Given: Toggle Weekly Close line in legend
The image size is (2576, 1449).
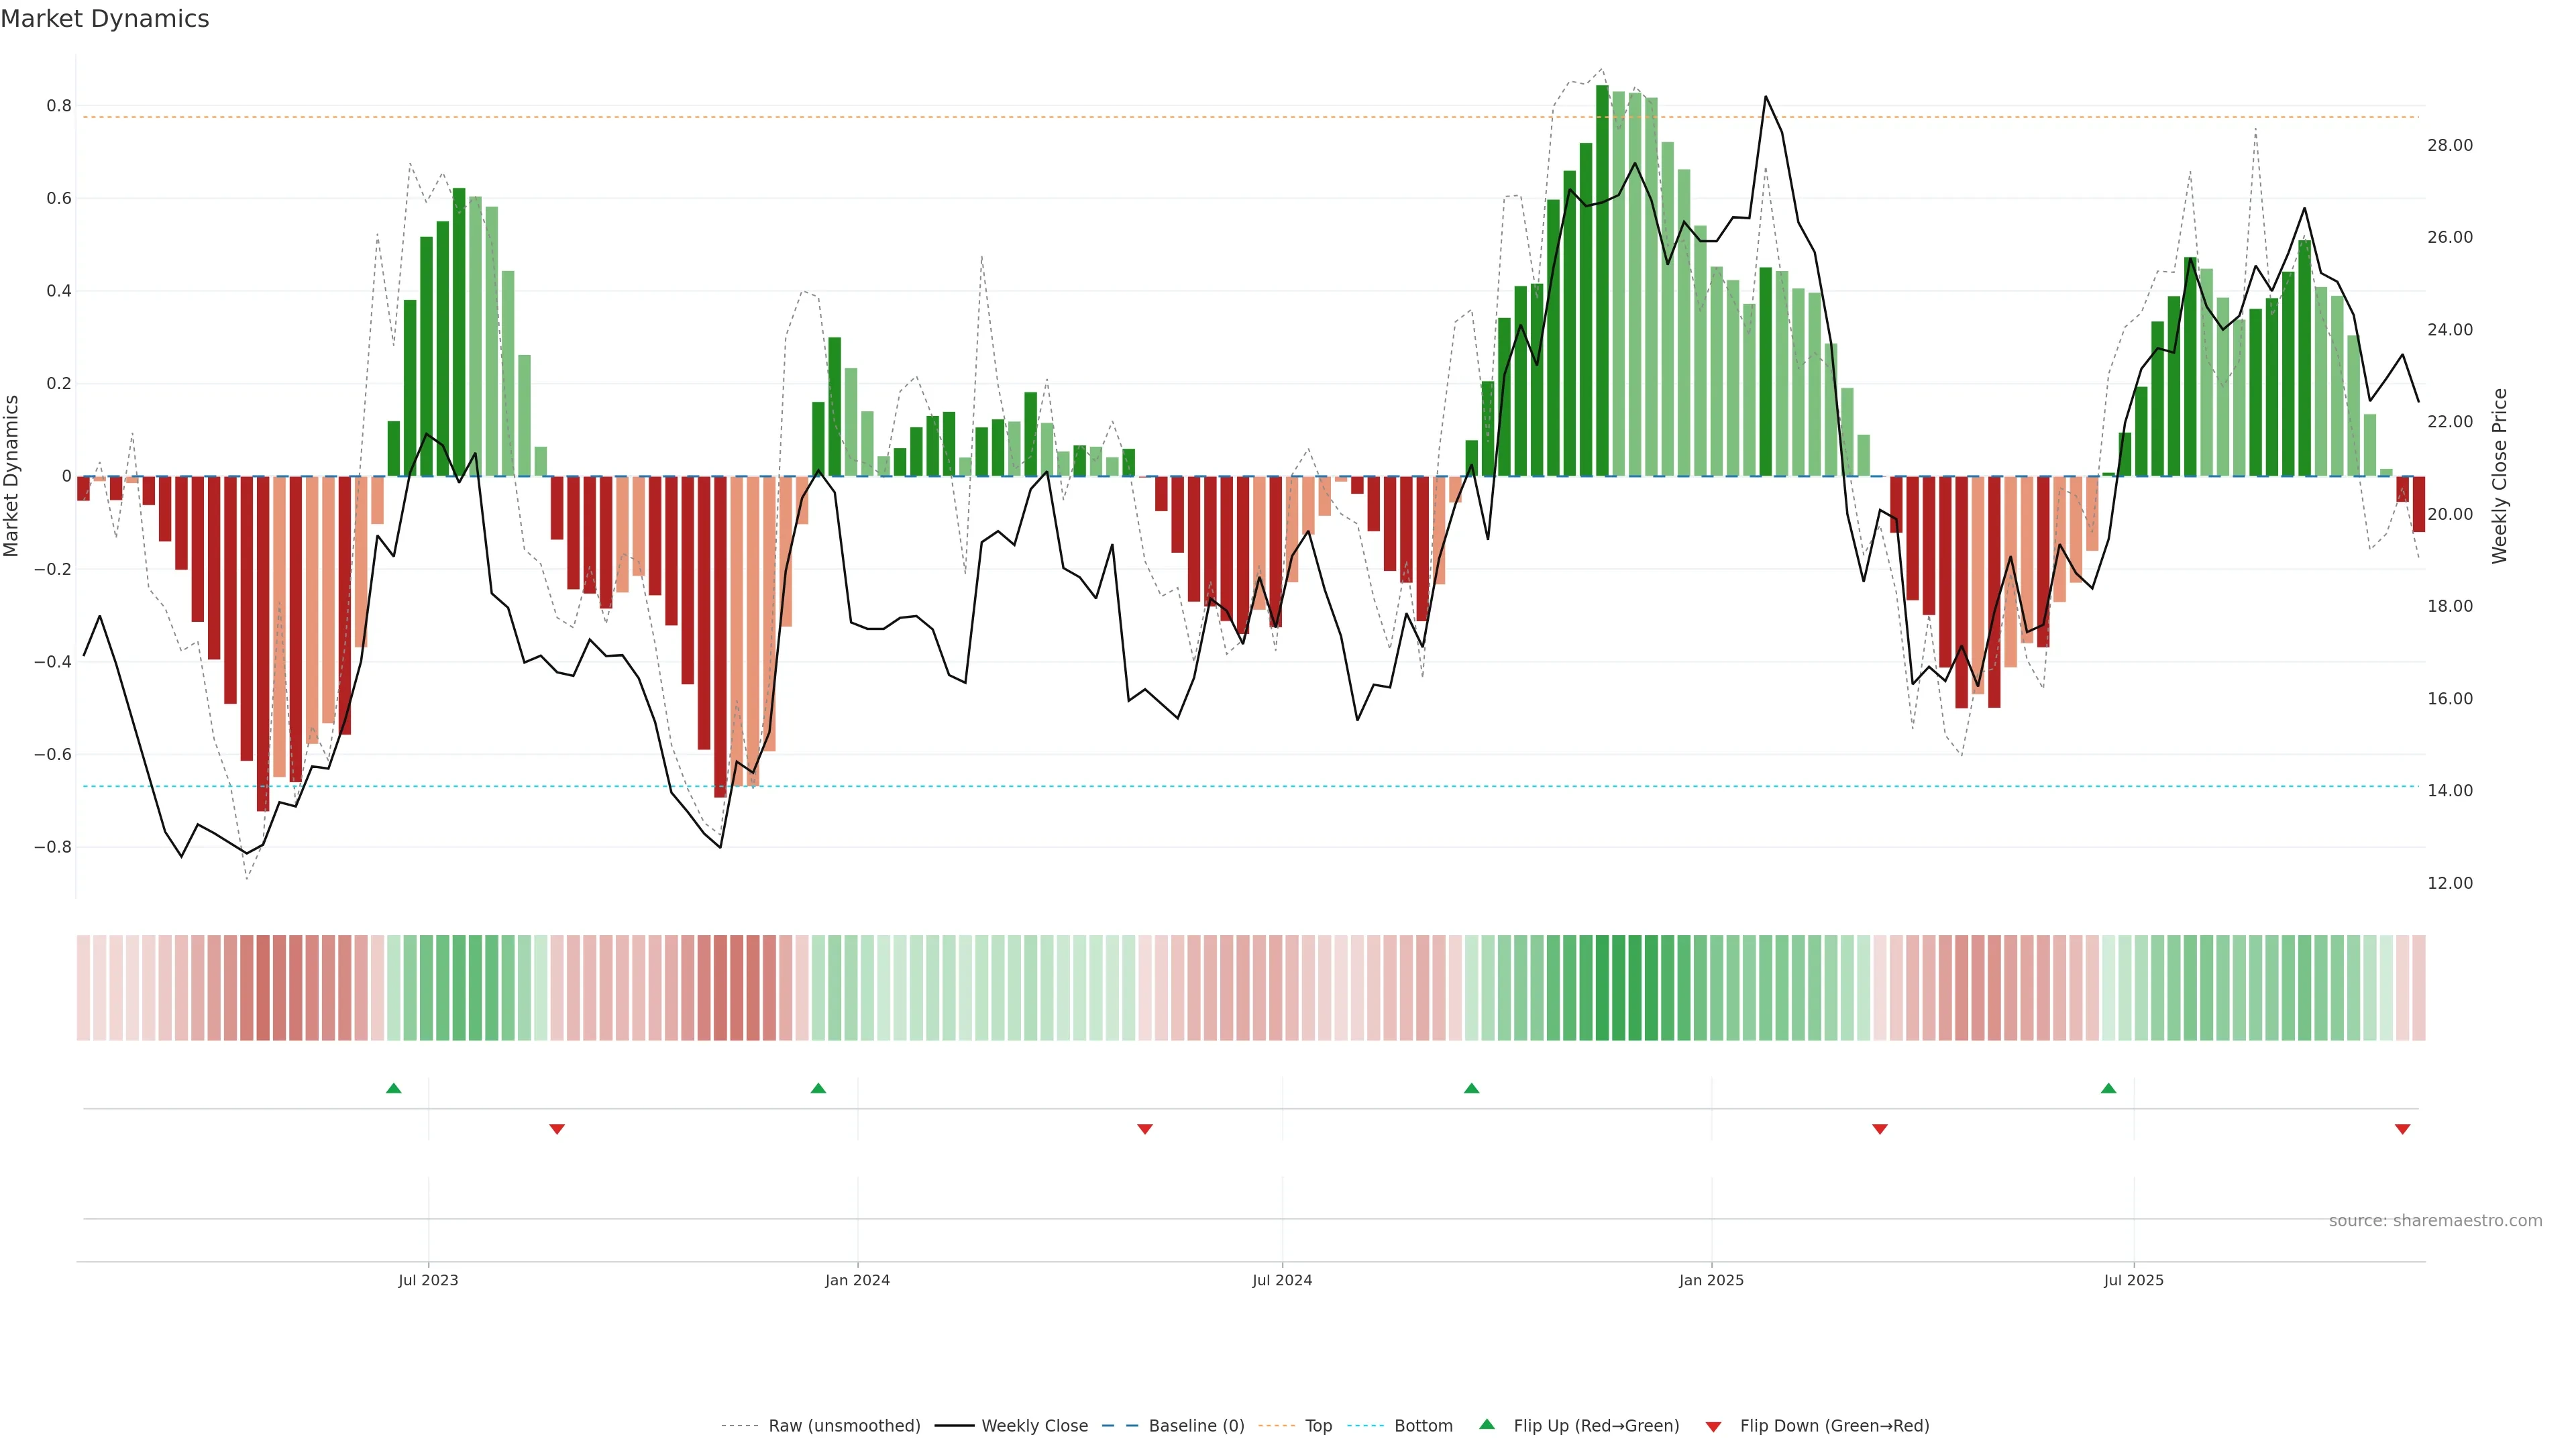Looking at the screenshot, I should click(1034, 1426).
